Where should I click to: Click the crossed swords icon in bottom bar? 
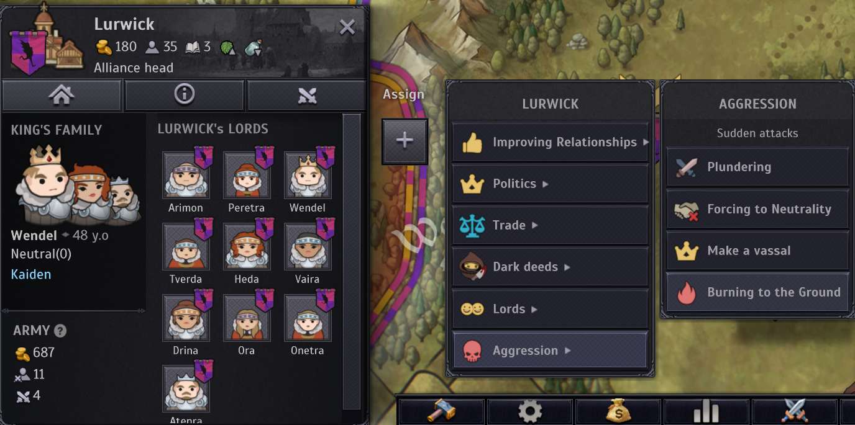(x=795, y=411)
